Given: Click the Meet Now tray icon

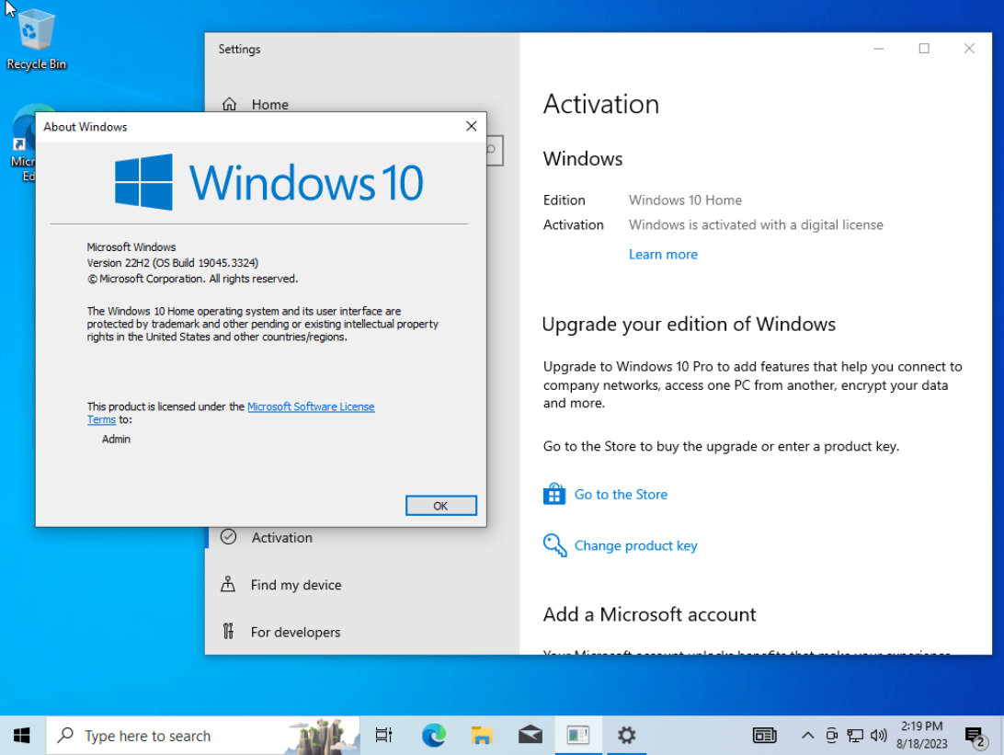Looking at the screenshot, I should pos(831,735).
